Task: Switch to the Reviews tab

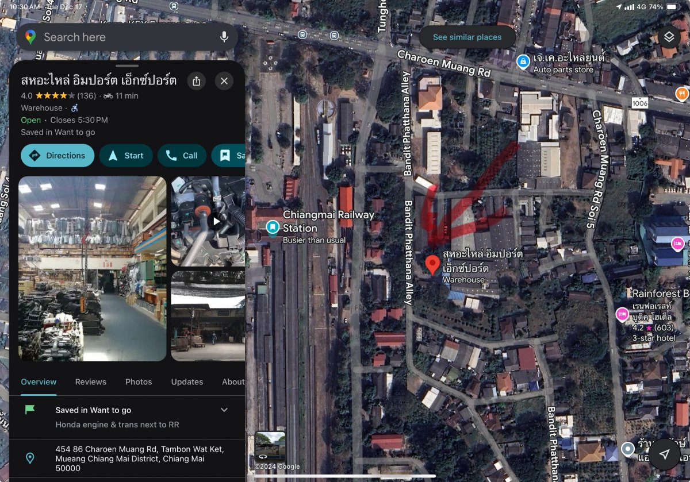Action: [91, 382]
